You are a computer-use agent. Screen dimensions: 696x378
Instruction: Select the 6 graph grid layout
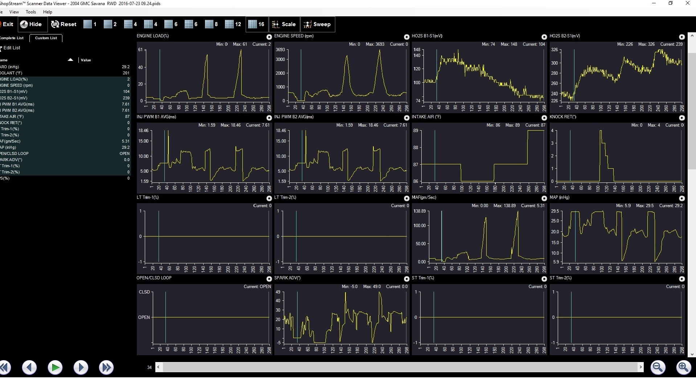point(191,24)
